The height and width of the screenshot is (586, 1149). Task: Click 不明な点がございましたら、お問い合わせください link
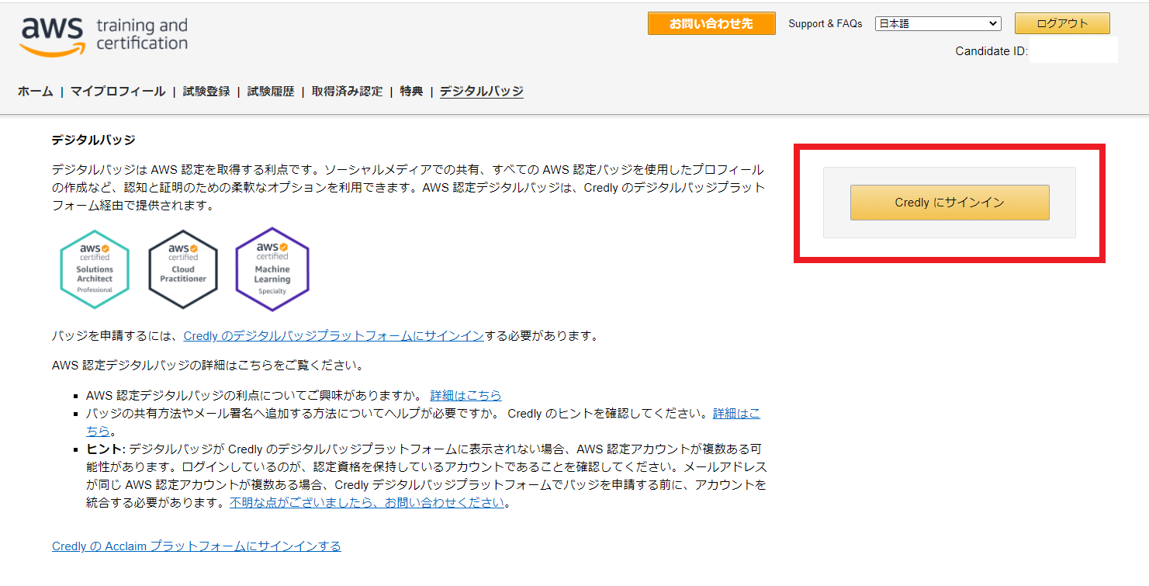point(368,502)
